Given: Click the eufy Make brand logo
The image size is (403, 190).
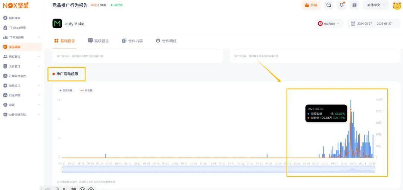Looking at the screenshot, I should coord(57,23).
